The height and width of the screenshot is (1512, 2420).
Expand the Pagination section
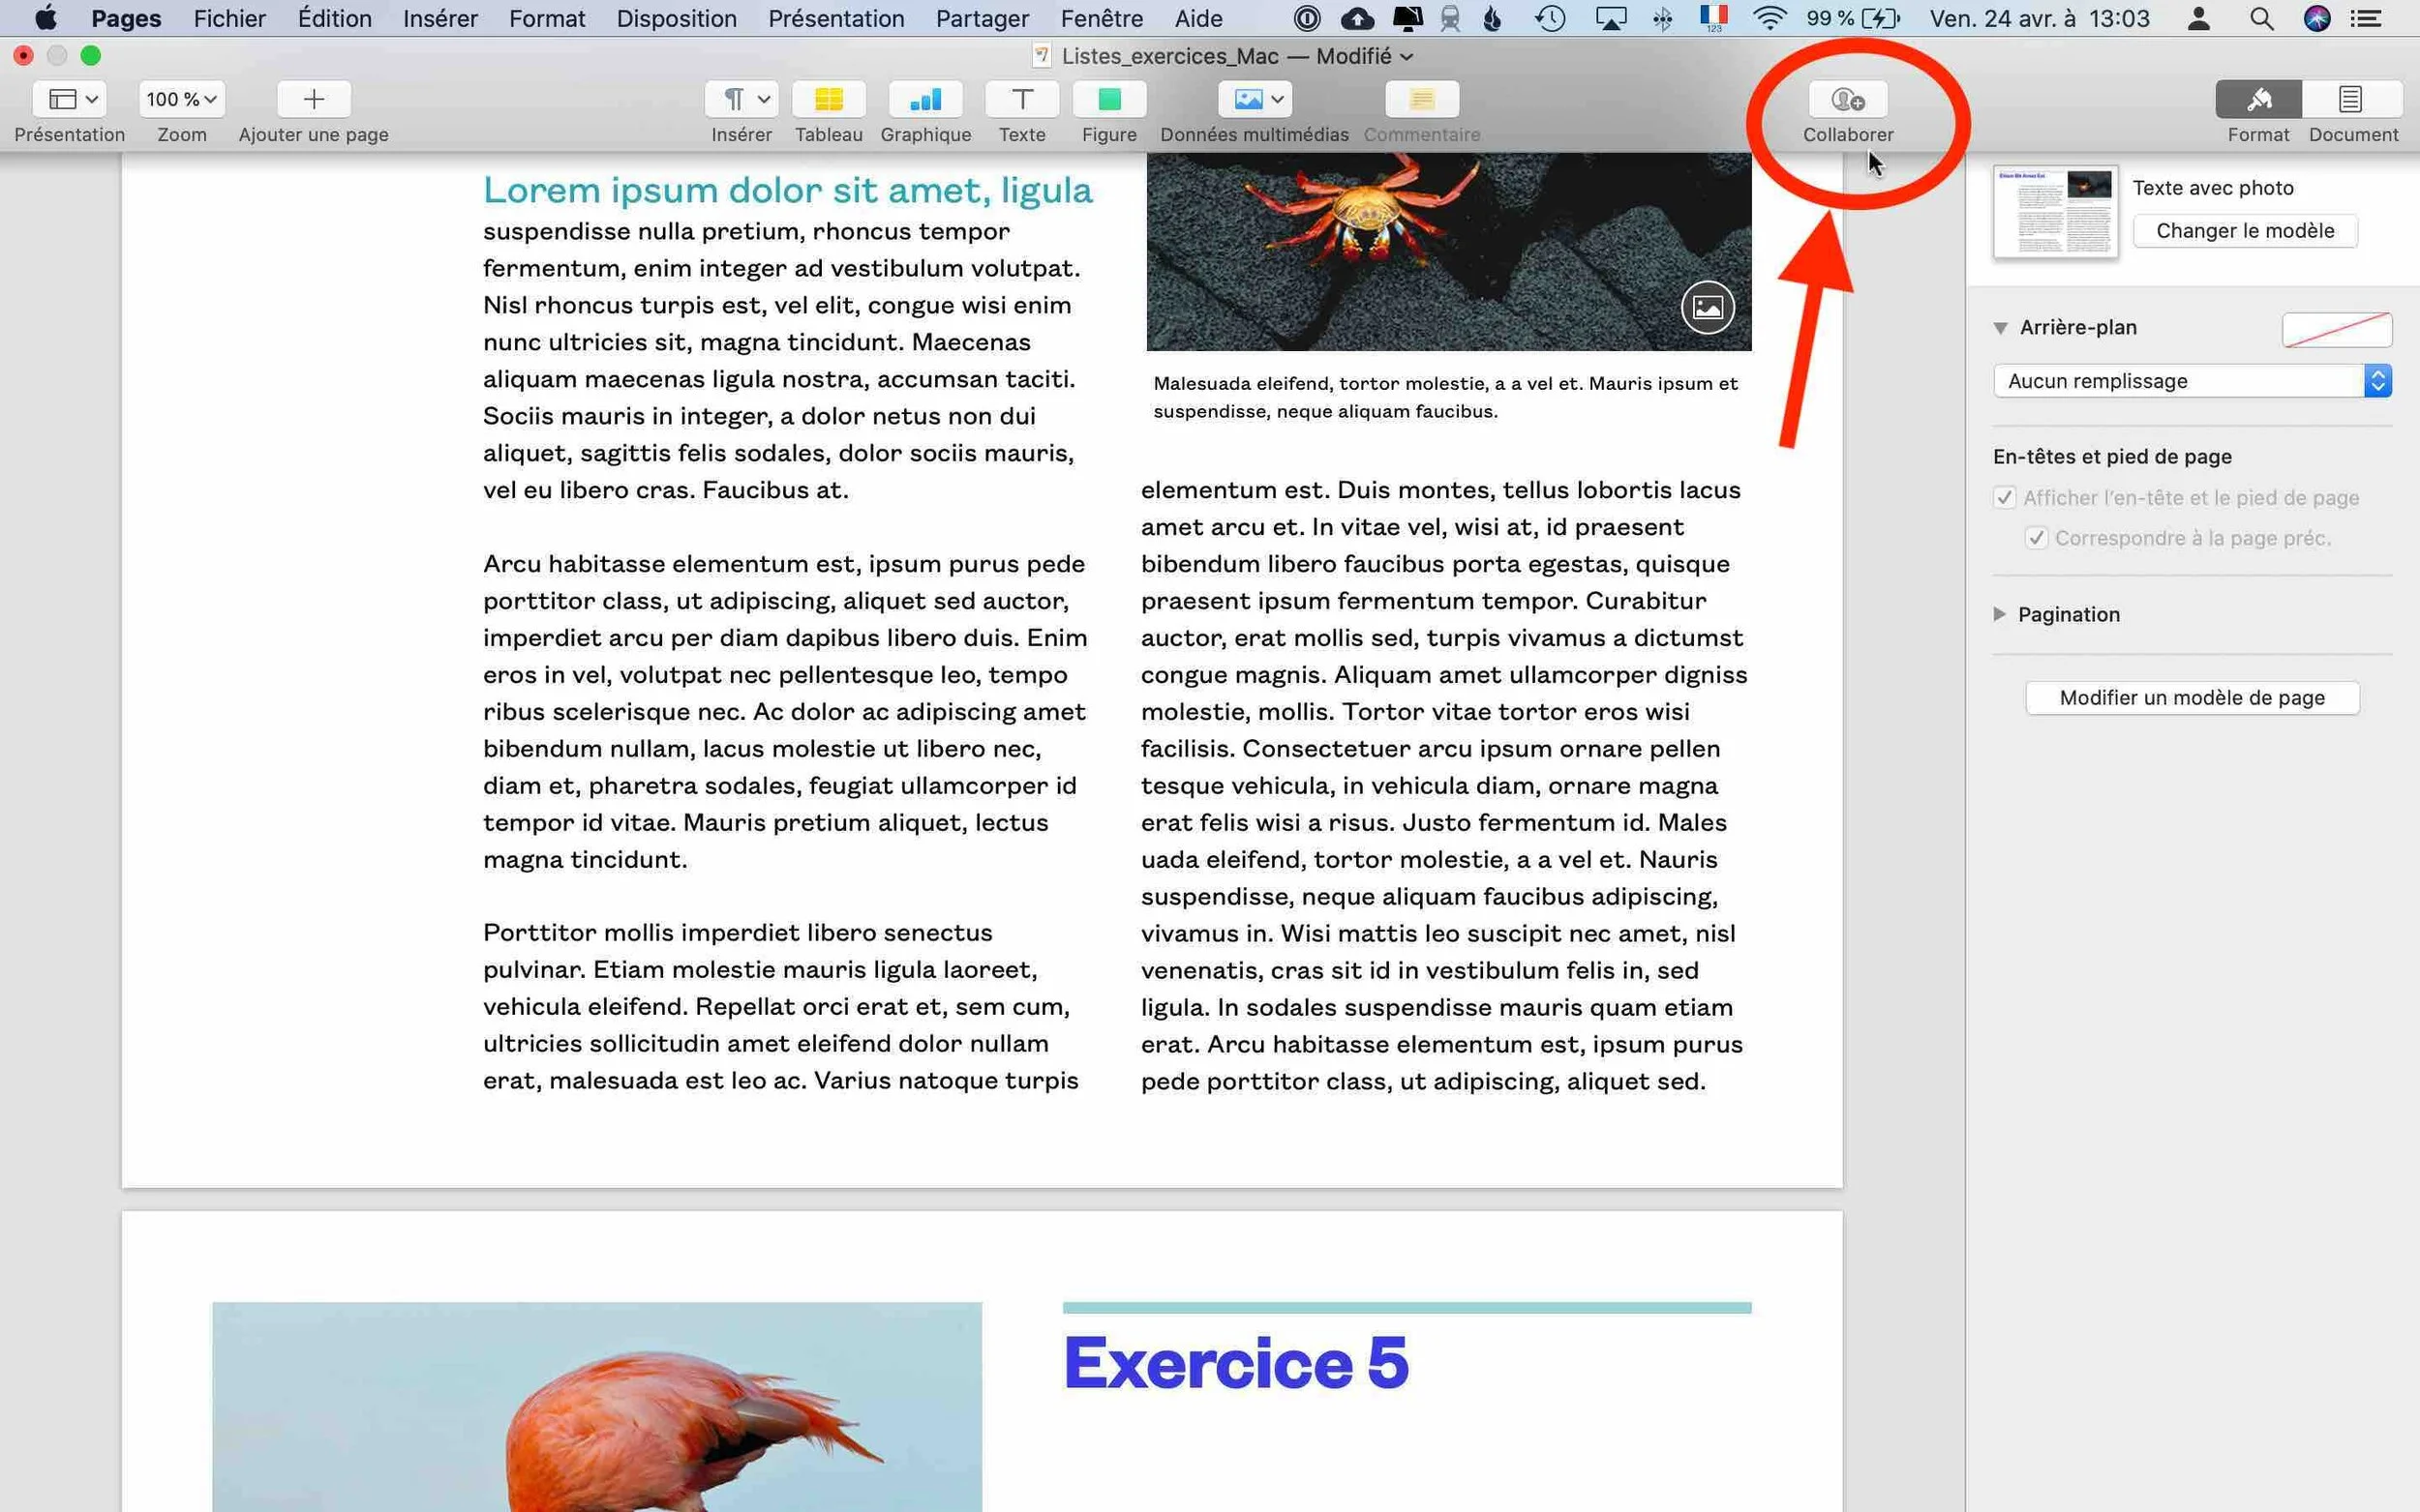(1999, 614)
